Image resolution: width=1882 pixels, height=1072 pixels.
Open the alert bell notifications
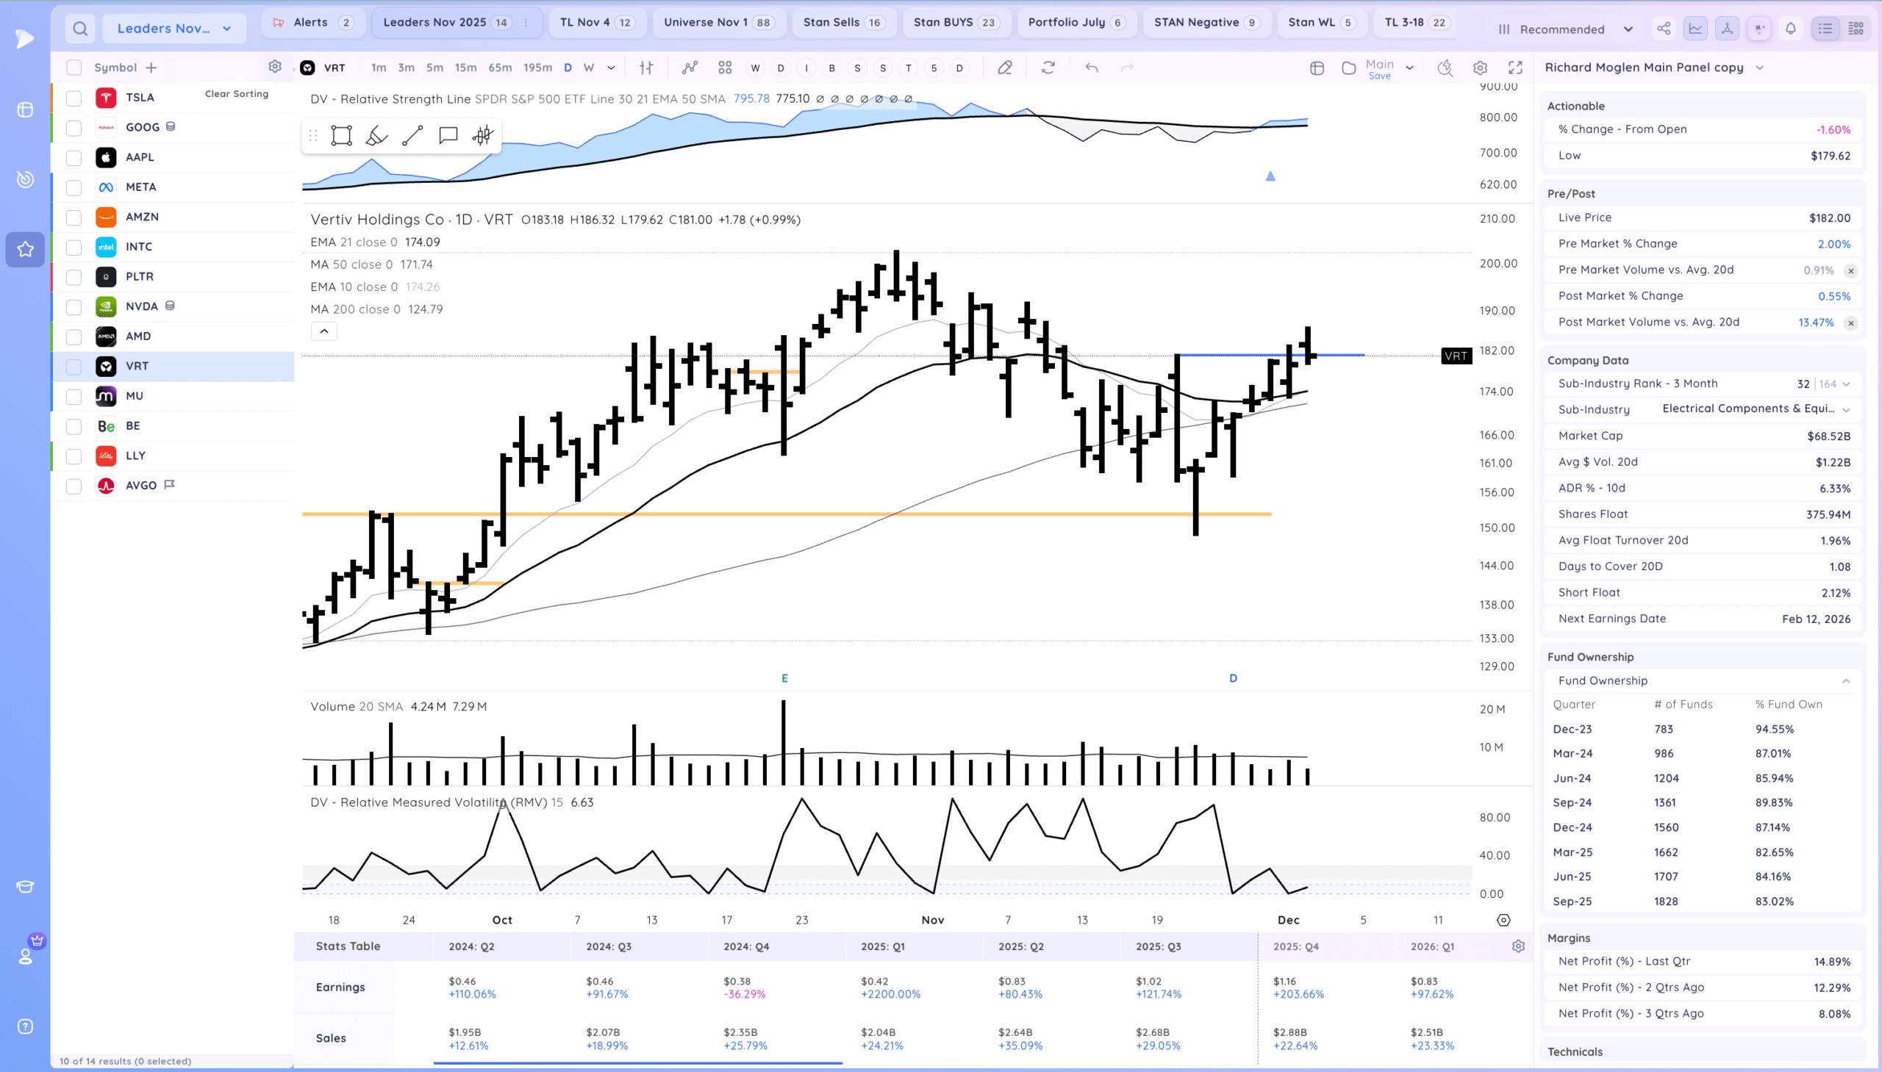point(1790,29)
